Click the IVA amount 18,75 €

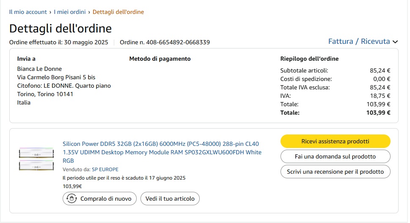380,96
